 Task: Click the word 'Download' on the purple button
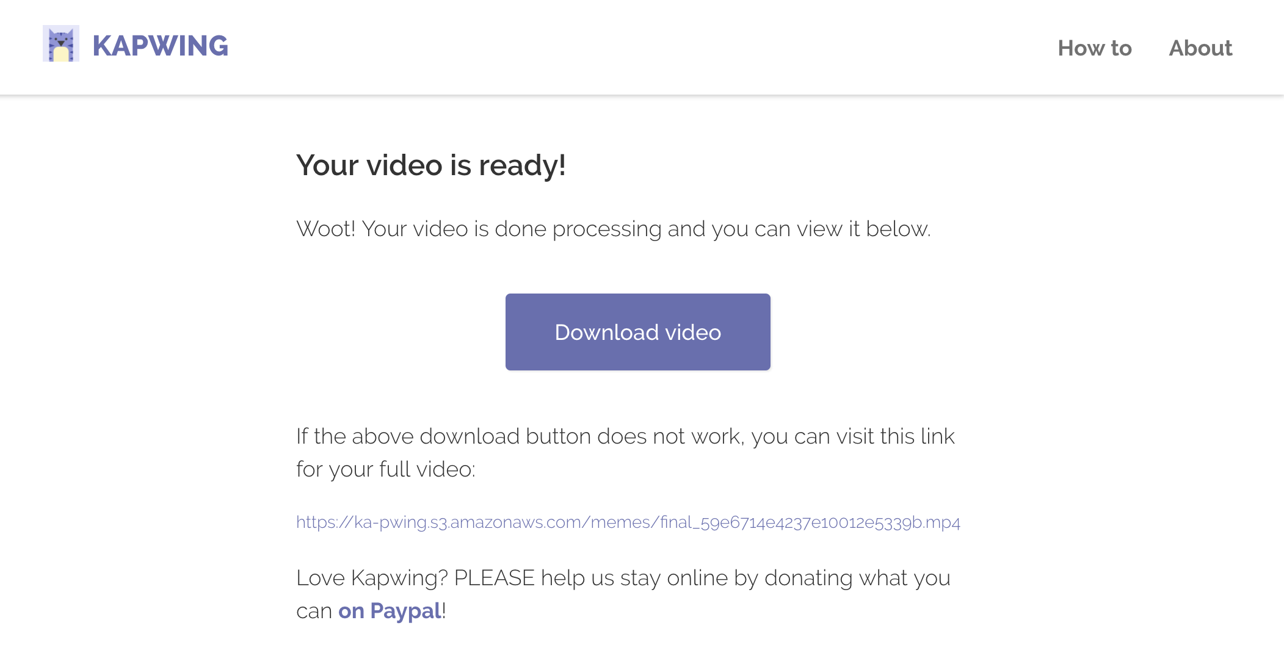click(x=606, y=333)
